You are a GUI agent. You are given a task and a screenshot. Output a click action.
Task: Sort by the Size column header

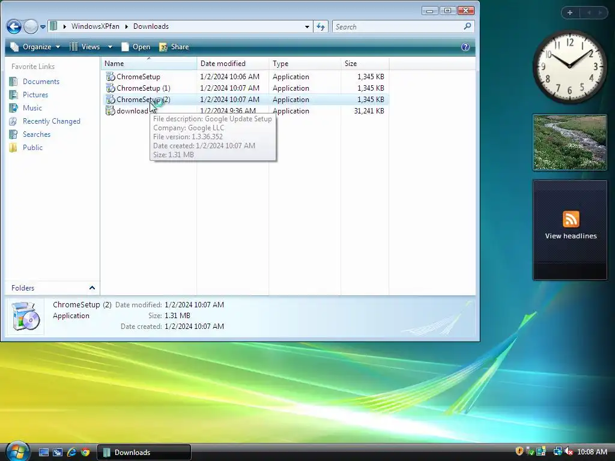[x=365, y=64]
